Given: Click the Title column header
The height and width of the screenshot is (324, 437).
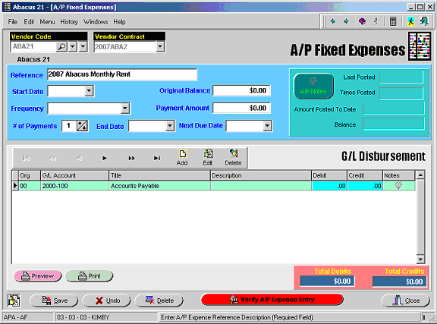Looking at the screenshot, I should tap(159, 175).
